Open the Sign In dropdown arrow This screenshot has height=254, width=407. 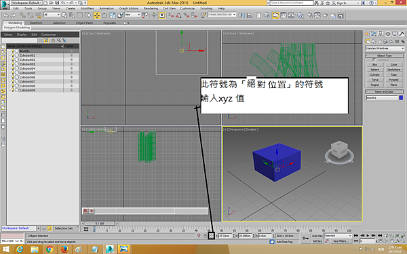tap(358, 3)
